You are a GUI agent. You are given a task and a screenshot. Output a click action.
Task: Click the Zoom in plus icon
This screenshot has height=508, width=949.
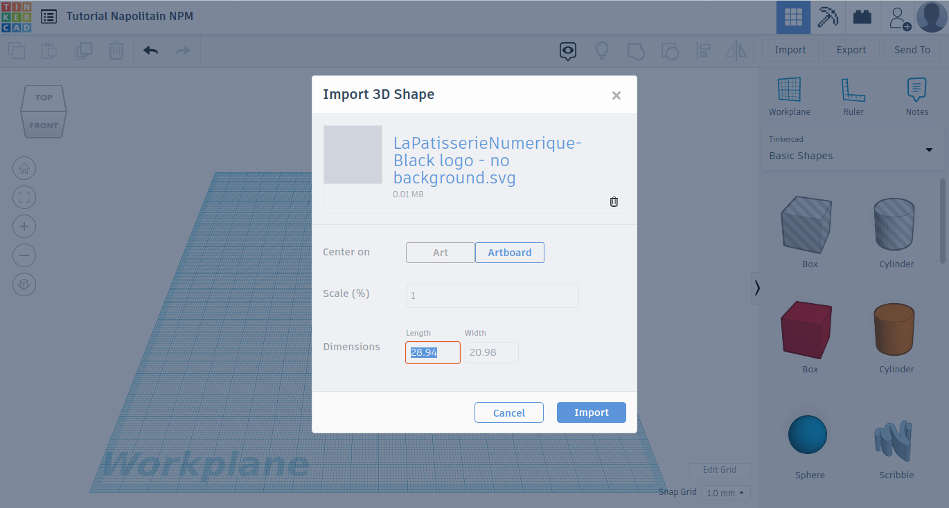pyautogui.click(x=24, y=226)
